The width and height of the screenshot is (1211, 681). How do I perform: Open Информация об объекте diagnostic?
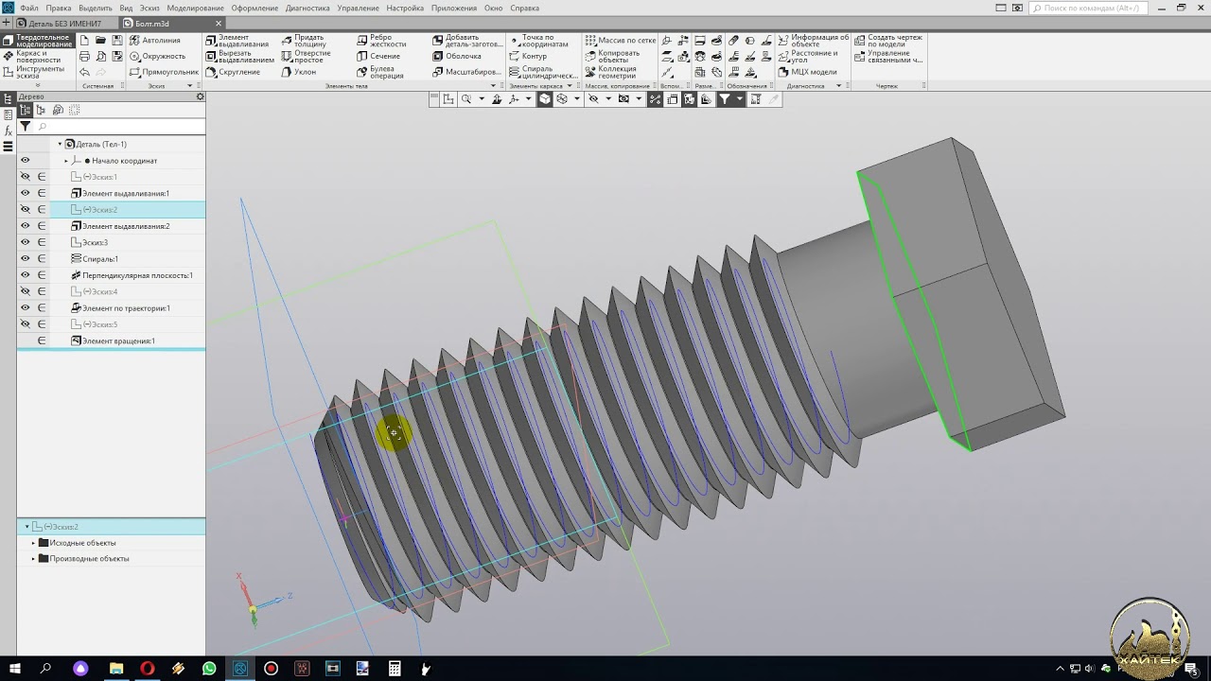click(x=814, y=41)
